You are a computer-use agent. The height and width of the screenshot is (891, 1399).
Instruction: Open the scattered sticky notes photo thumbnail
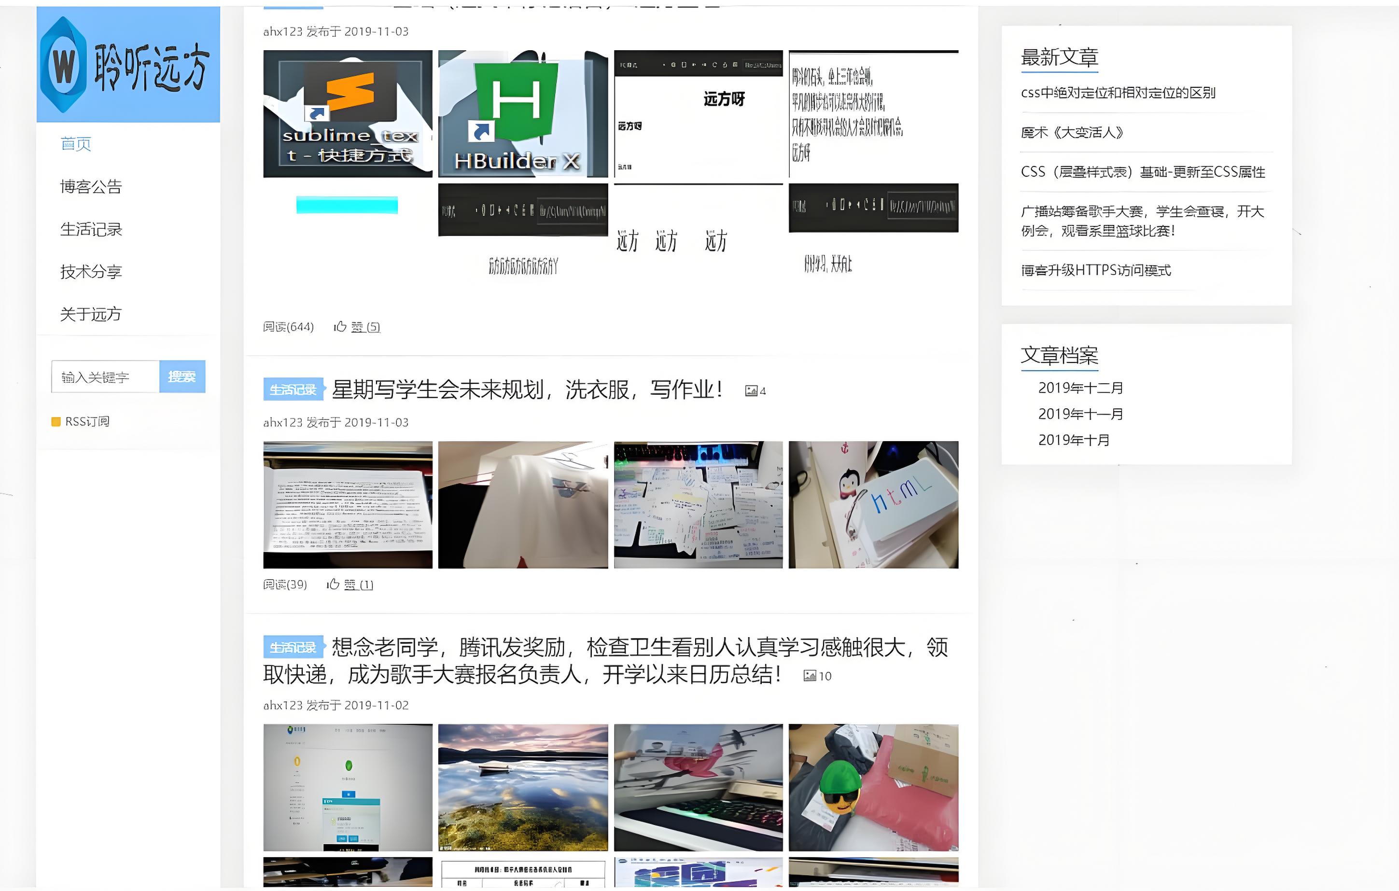(x=699, y=504)
